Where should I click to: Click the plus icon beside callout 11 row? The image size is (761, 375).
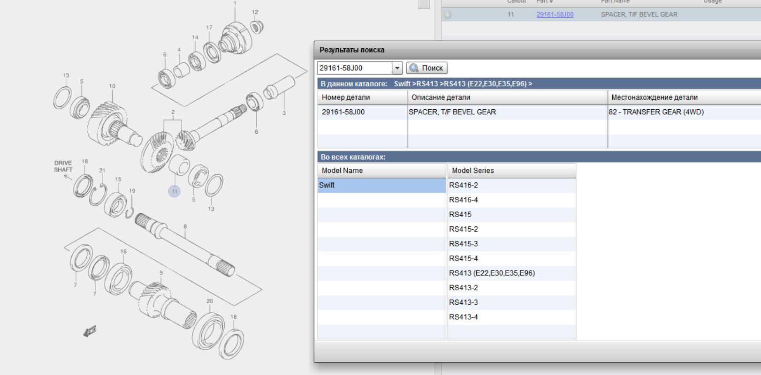[x=448, y=15]
